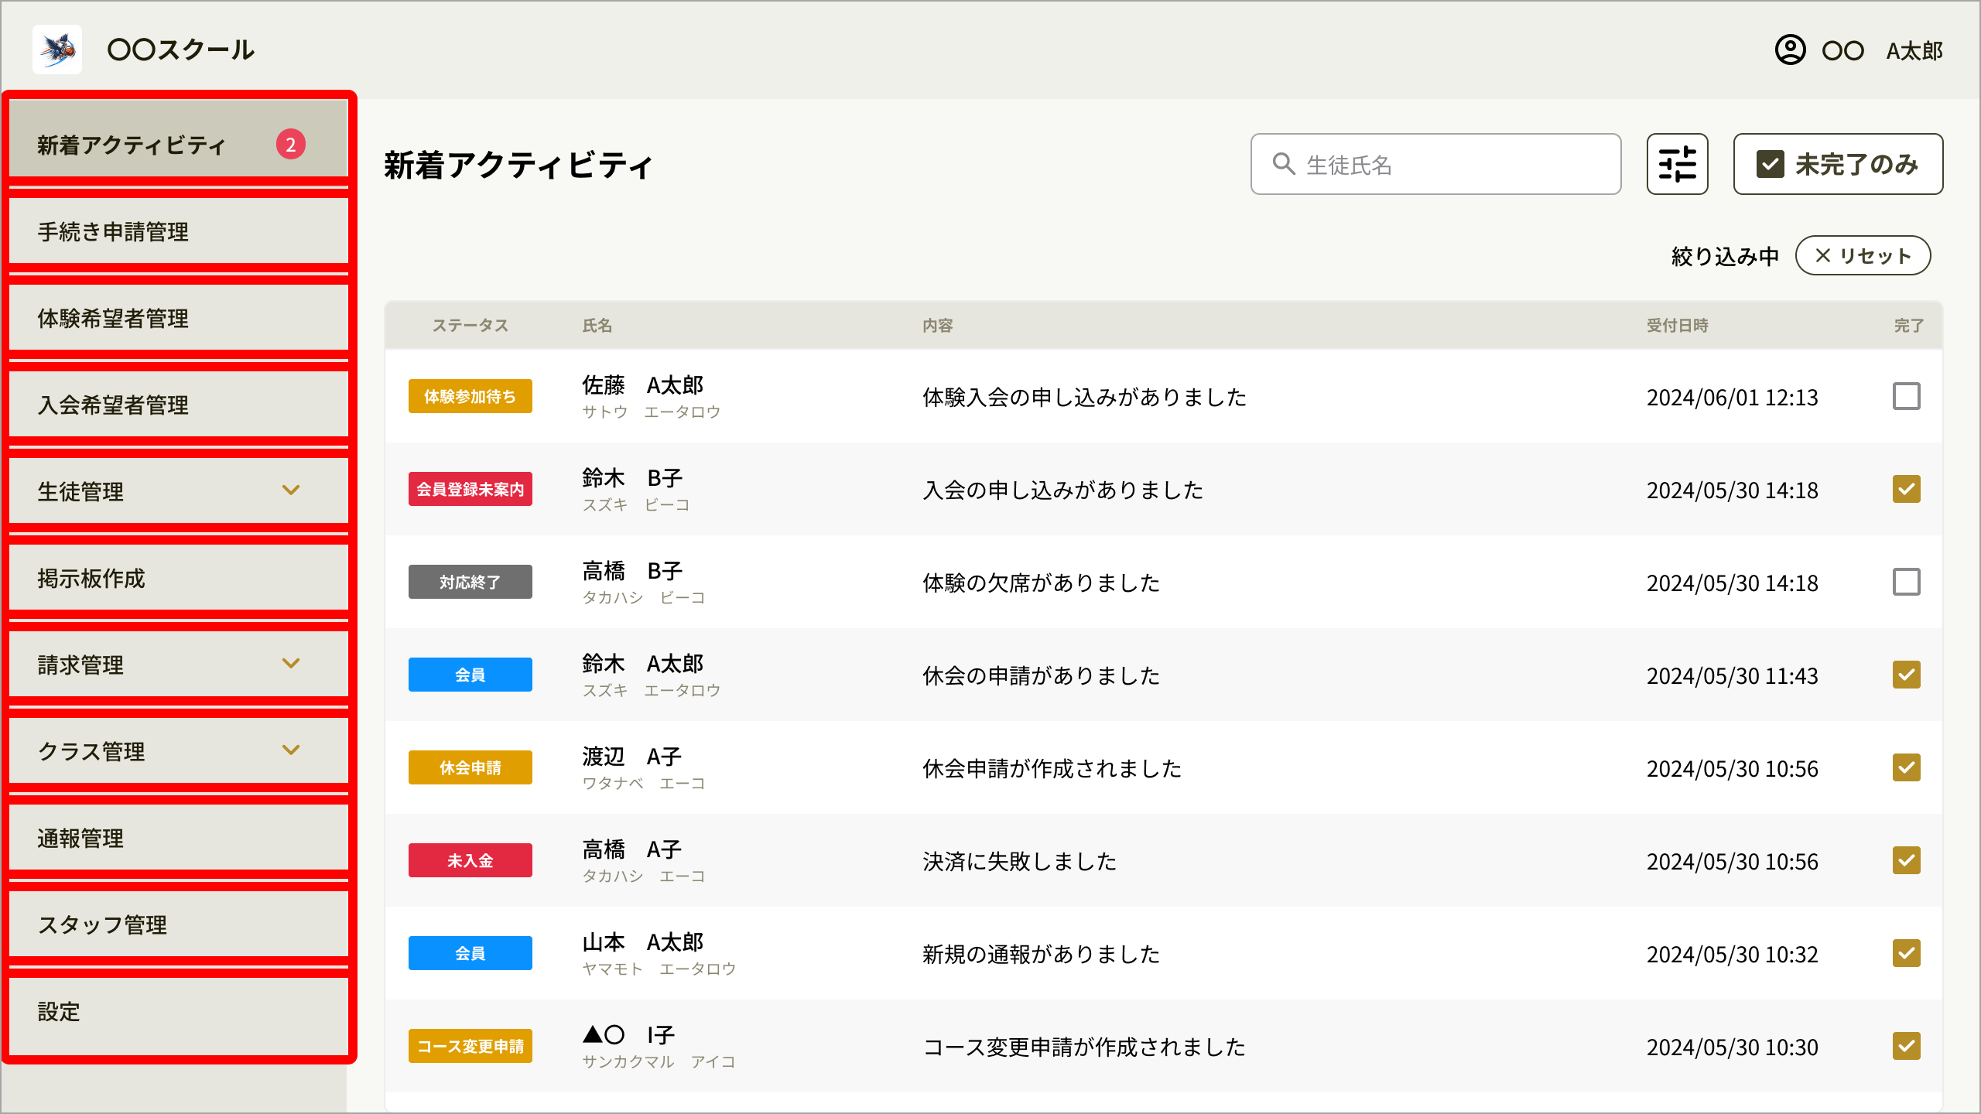The width and height of the screenshot is (1981, 1114).
Task: Check complete box for 高橋 B子
Action: 1906,582
